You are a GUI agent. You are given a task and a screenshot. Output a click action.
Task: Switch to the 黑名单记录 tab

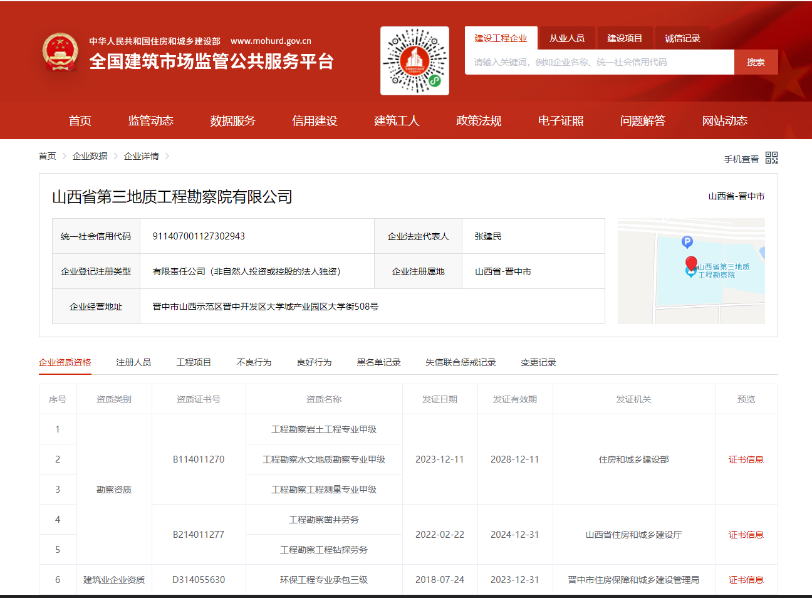378,362
